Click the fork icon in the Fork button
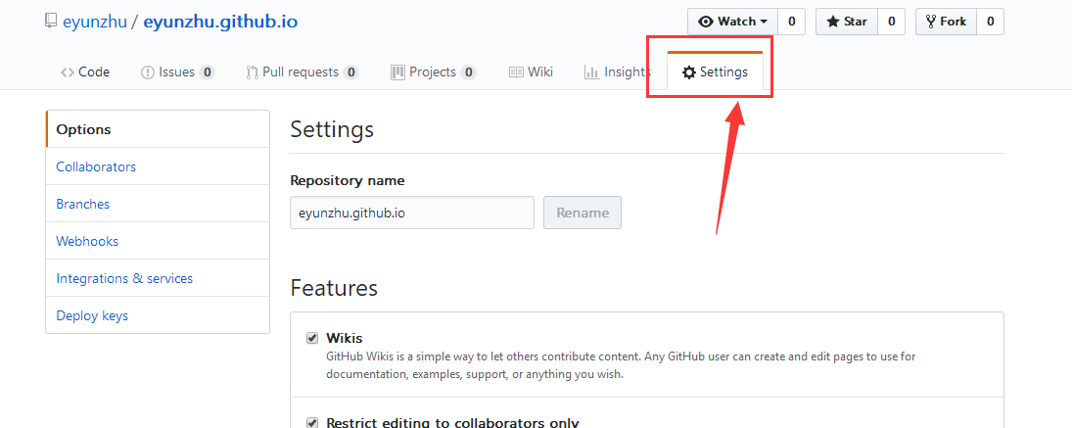The height and width of the screenshot is (428, 1072). pos(931,22)
